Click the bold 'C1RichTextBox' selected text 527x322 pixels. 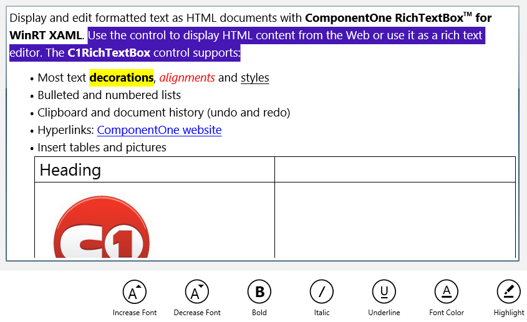(109, 53)
